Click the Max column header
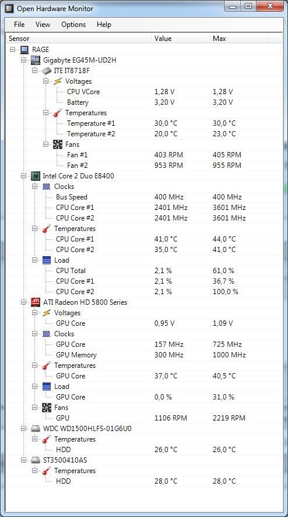The image size is (288, 517). pos(238,39)
